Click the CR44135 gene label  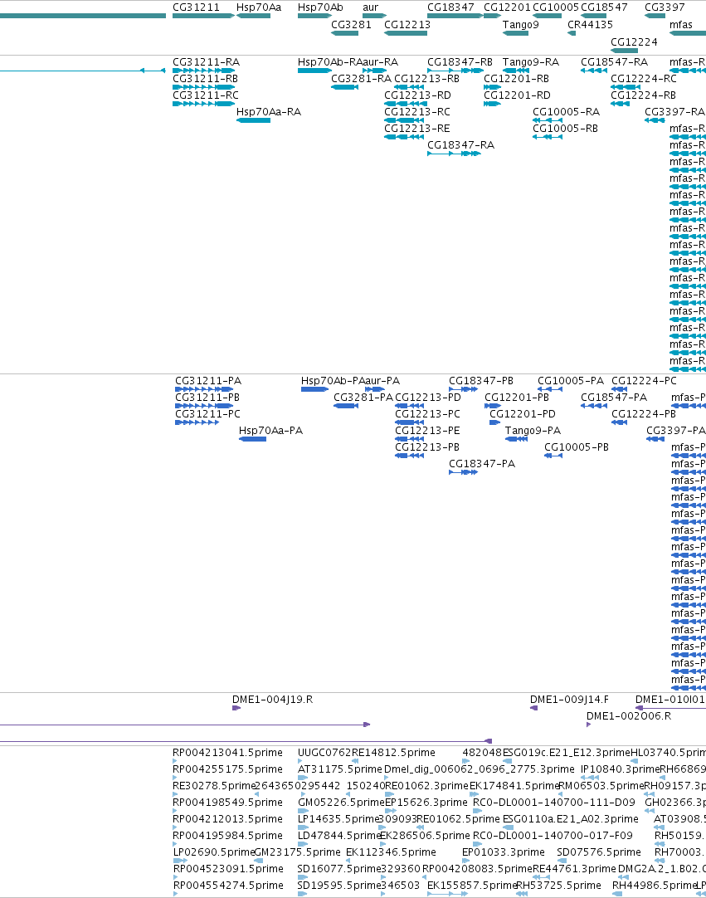(591, 25)
